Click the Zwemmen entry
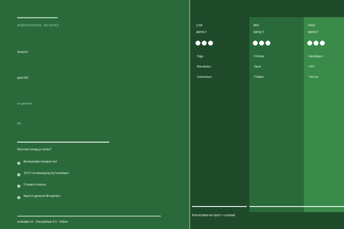The width and height of the screenshot is (344, 229). click(x=204, y=77)
